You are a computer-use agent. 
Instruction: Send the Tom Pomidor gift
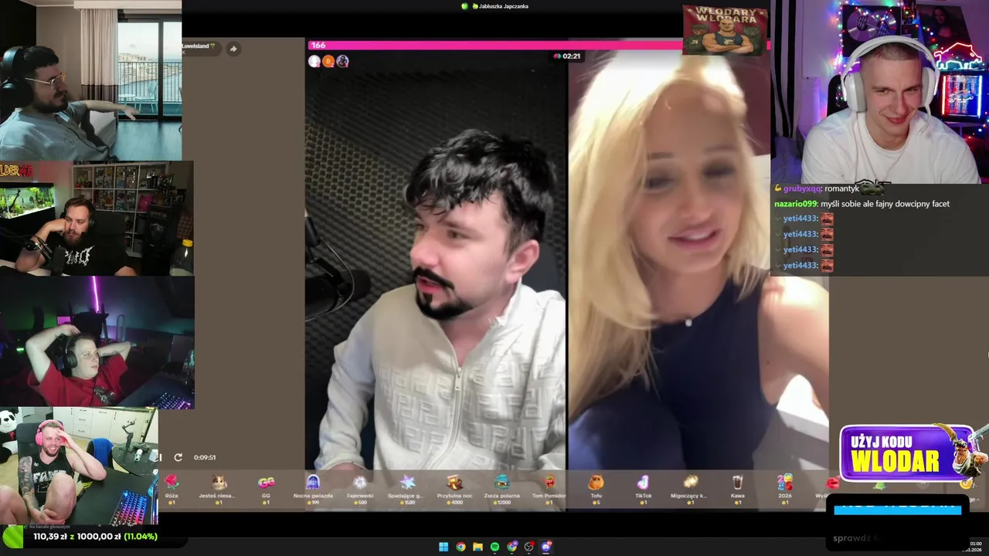[x=549, y=489]
